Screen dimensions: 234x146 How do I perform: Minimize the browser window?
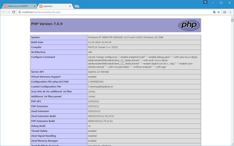pyautogui.click(x=213, y=3)
